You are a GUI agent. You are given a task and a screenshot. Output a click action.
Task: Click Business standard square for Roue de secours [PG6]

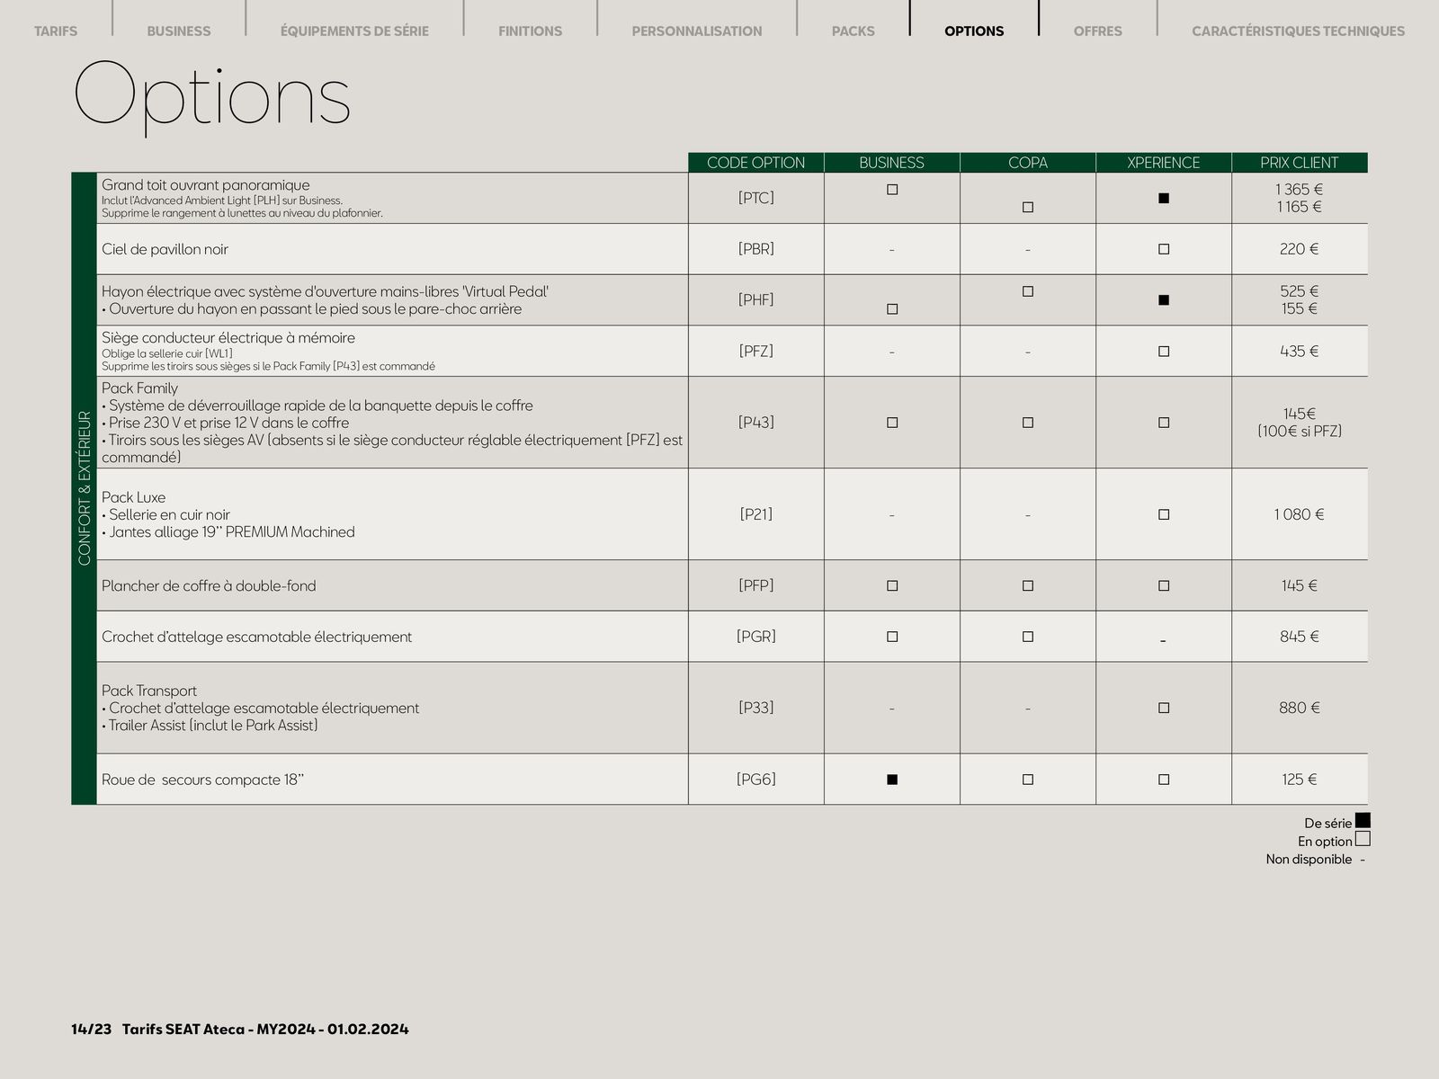coord(892,780)
